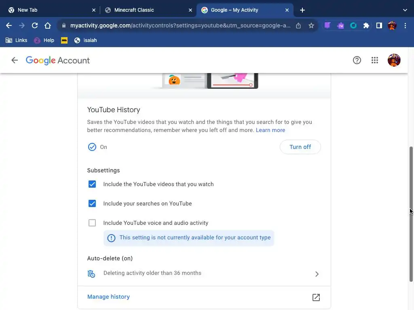The height and width of the screenshot is (310, 414).
Task: Share this page via share icon
Action: (x=298, y=25)
